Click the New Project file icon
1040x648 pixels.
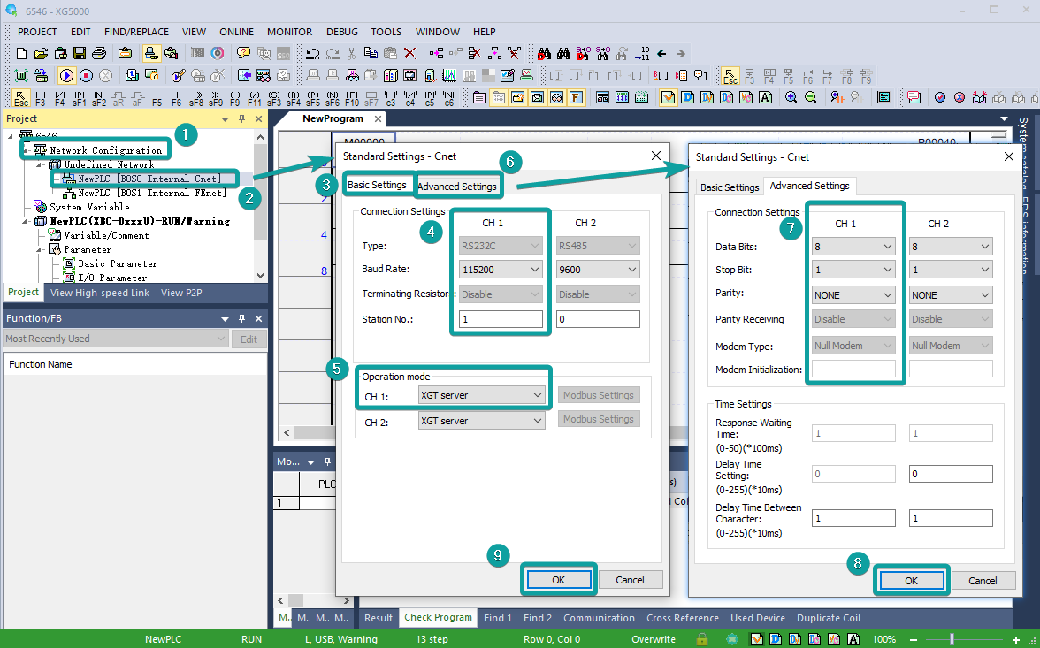[23, 54]
